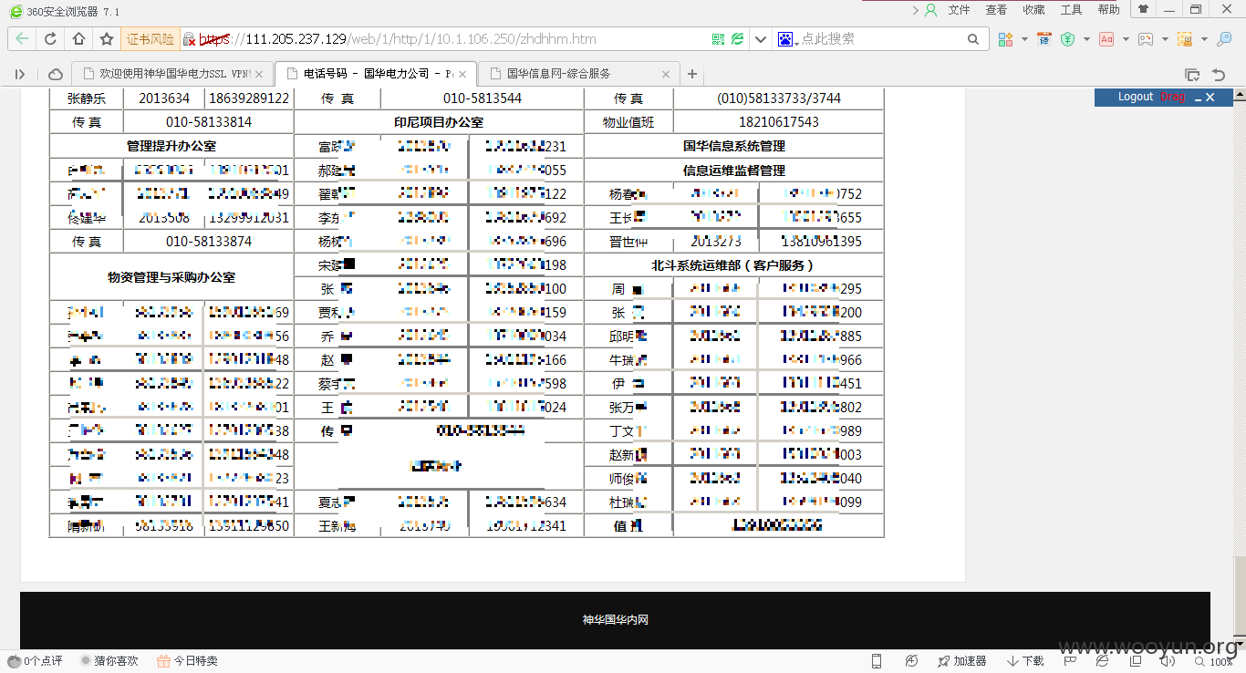
Task: Open the 收藏 menu
Action: click(1033, 10)
